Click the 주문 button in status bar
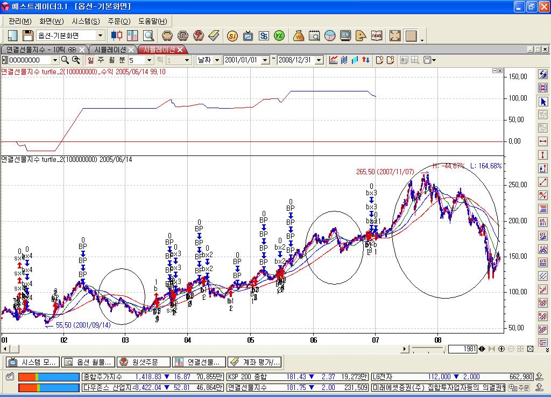551x397 pixels. (519, 387)
